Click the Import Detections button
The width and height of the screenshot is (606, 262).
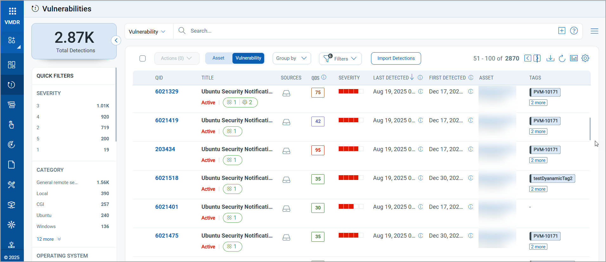396,58
